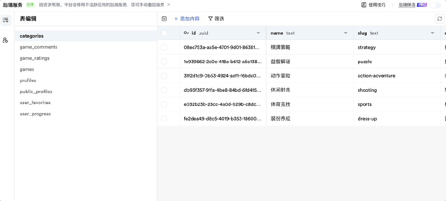Click the action-adventure slug cell

pyautogui.click(x=377, y=76)
